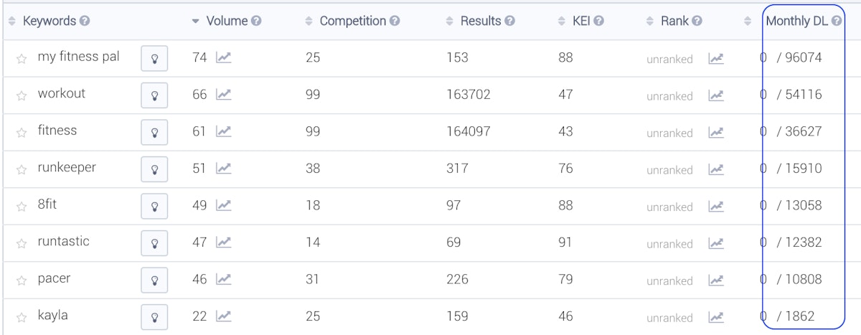Favorite the 'runtastic' keyword with star
This screenshot has width=861, height=335.
tap(22, 243)
